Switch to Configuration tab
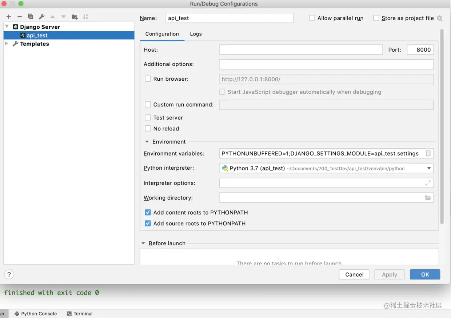Viewport: 451px width, 318px height. tap(162, 34)
